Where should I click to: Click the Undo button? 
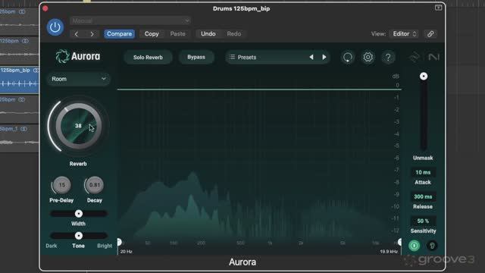[x=208, y=33]
